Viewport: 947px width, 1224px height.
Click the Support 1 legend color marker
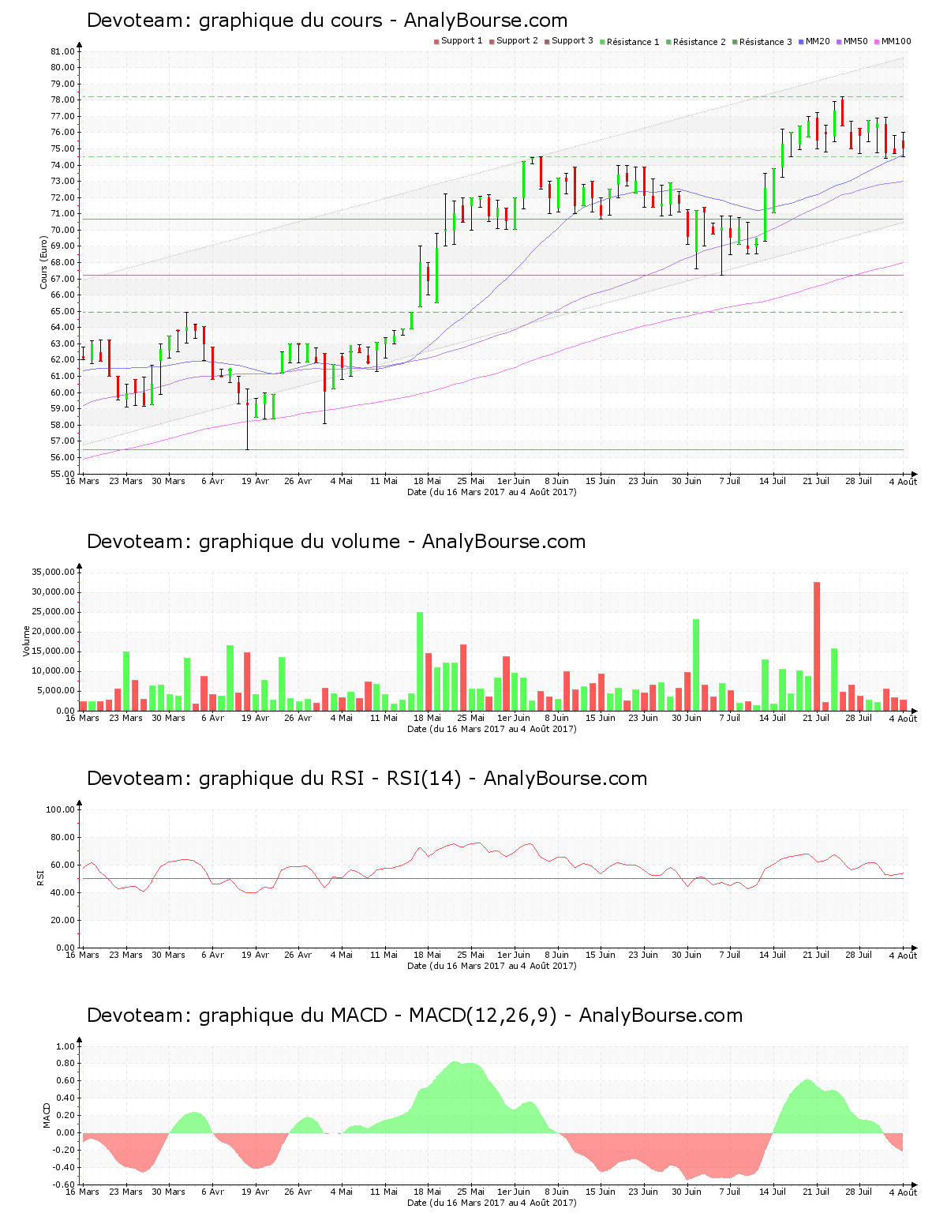436,41
